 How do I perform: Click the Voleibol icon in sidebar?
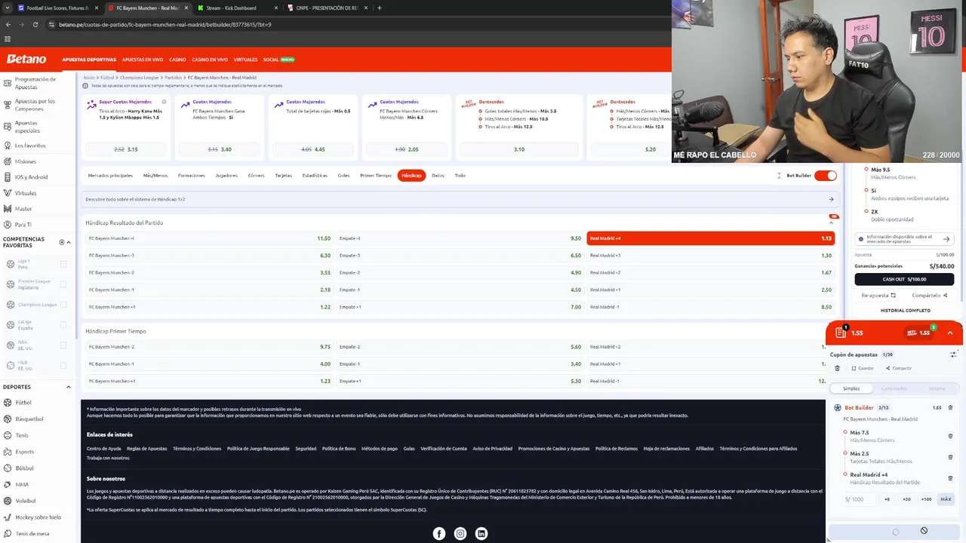(x=8, y=501)
